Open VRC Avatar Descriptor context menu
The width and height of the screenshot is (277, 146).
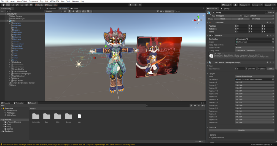coord(273,63)
